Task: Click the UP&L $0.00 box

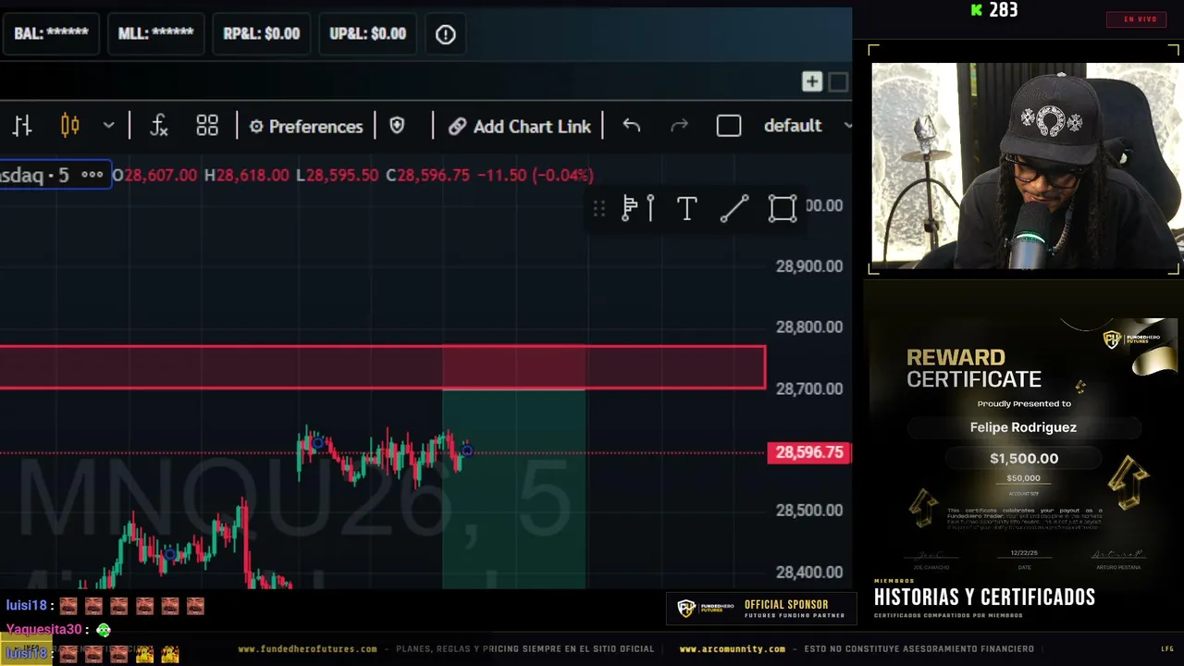Action: click(x=368, y=33)
